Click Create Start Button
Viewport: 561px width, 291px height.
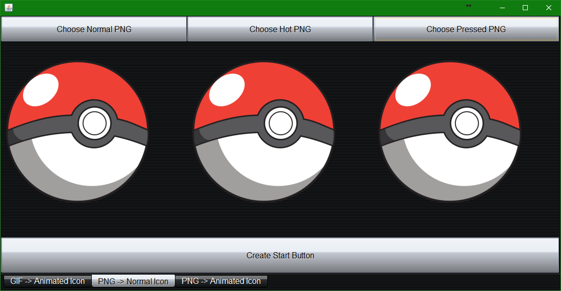tap(280, 255)
